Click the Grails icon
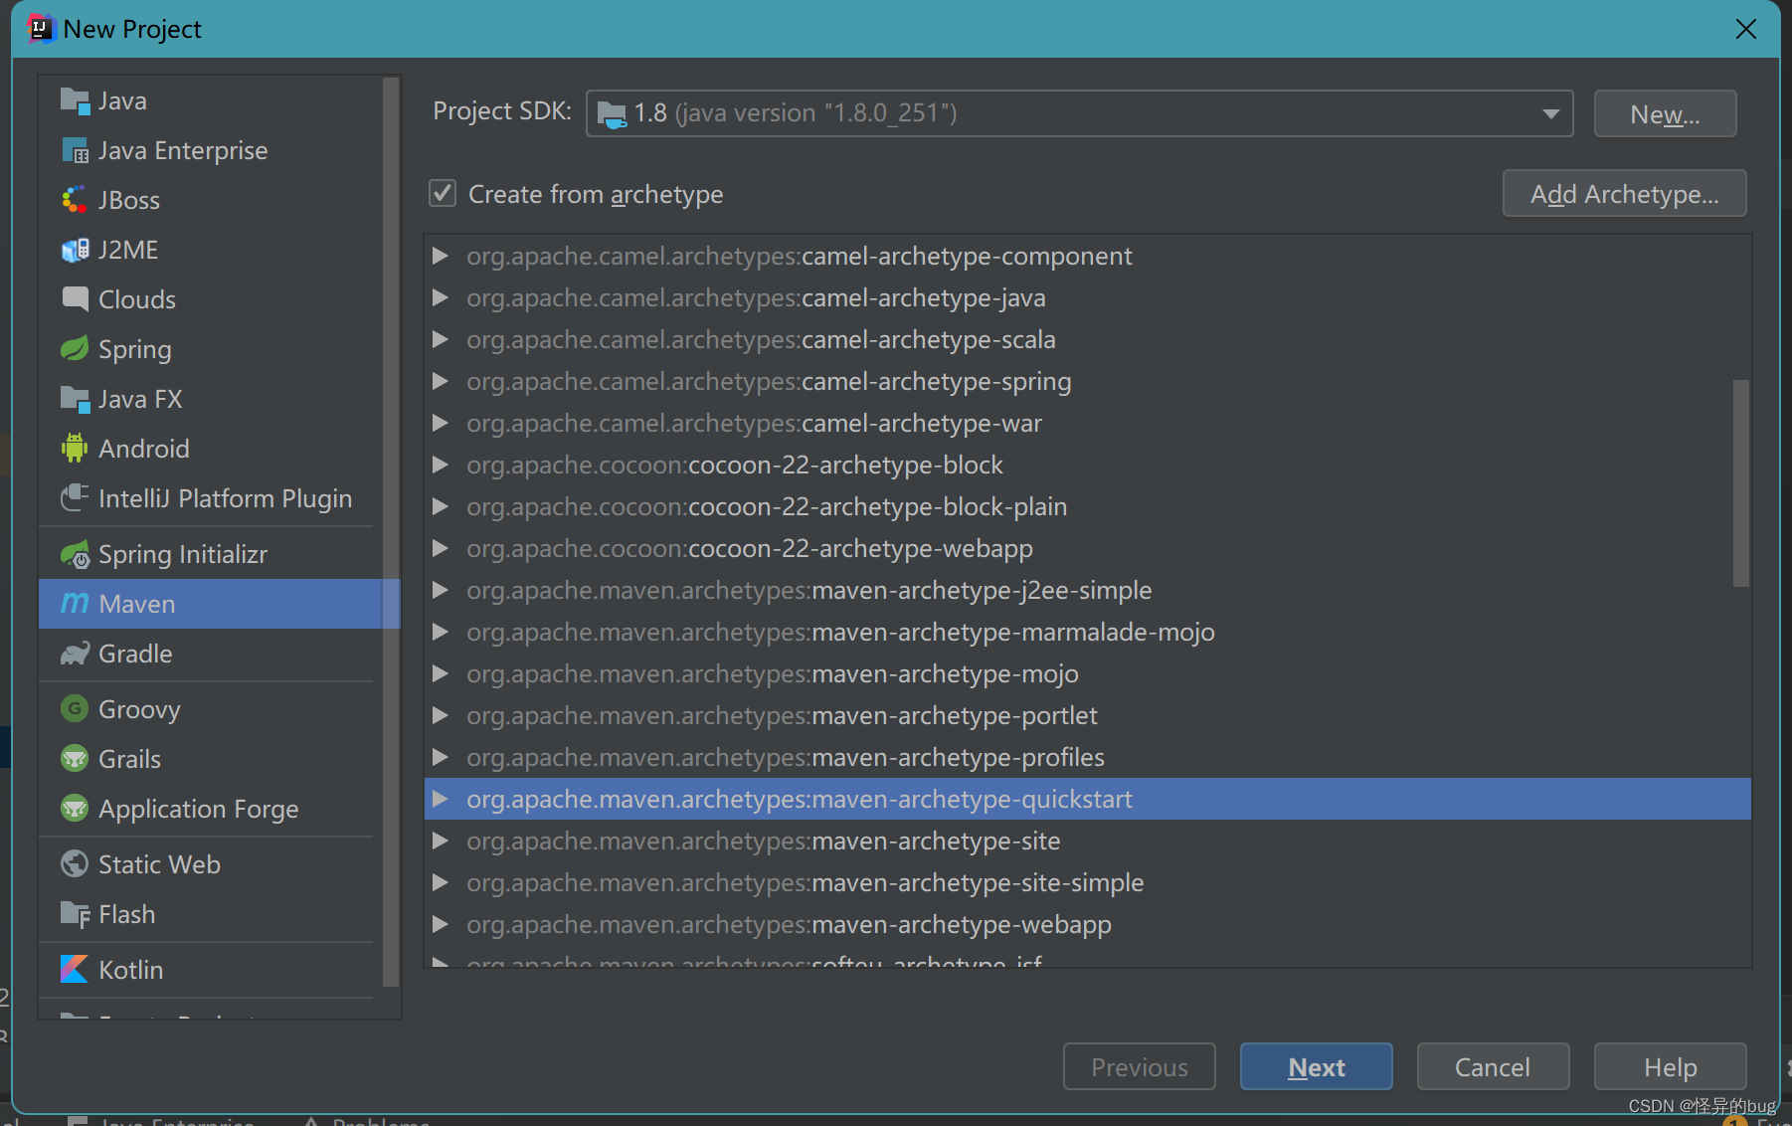 (x=75, y=759)
